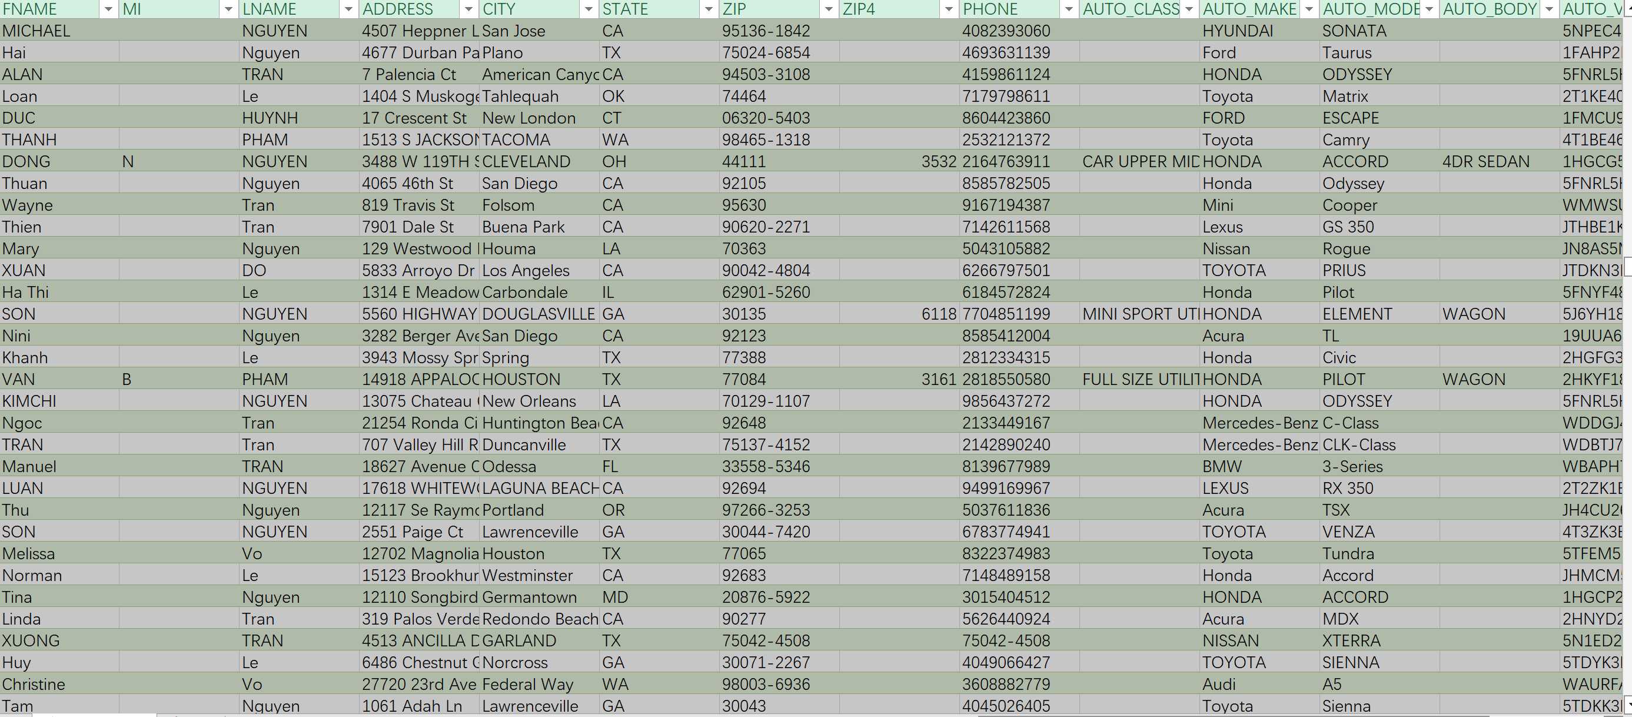This screenshot has height=717, width=1632.
Task: Select the model cell 'PRIUS'
Action: 1379,270
